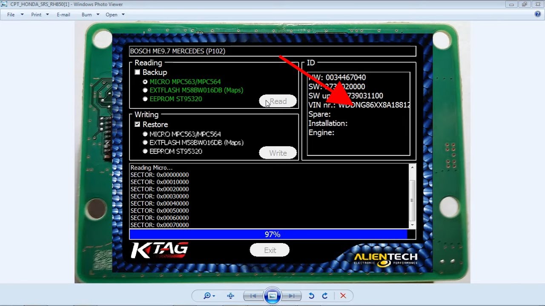
Task: Go to the next photo
Action: tap(292, 296)
